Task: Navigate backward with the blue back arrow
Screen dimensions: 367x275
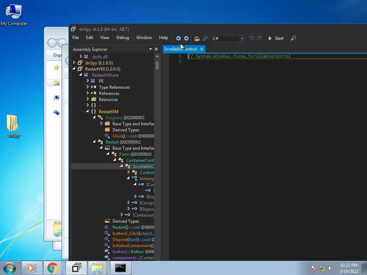Action: tap(178, 38)
